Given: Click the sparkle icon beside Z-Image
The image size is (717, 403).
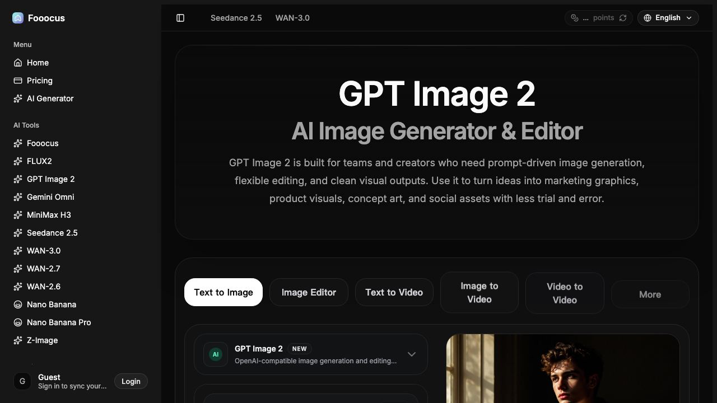Looking at the screenshot, I should click(x=18, y=340).
